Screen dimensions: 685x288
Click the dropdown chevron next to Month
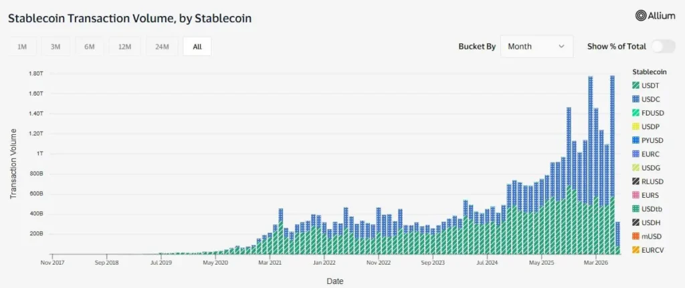point(562,46)
